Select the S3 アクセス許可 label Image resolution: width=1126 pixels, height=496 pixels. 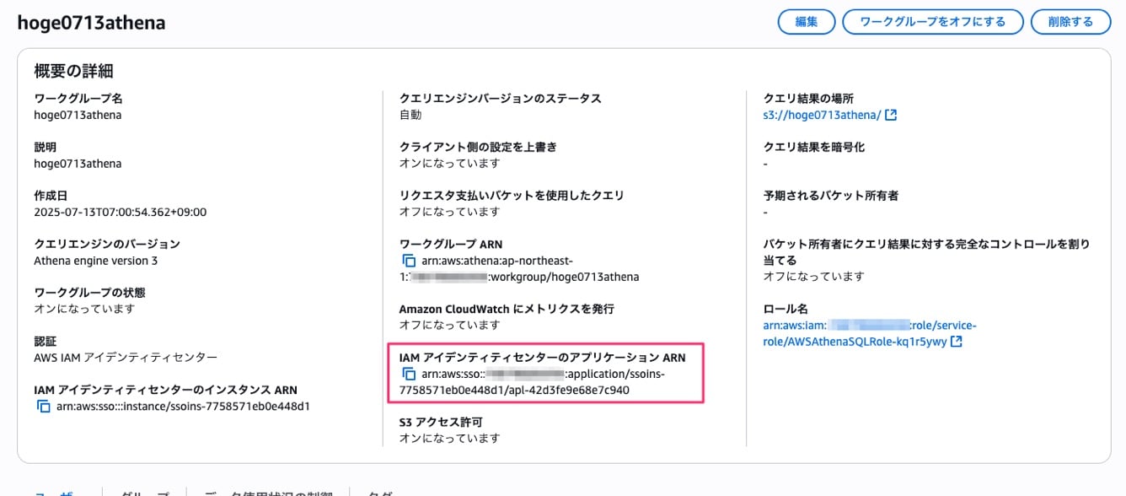441,422
